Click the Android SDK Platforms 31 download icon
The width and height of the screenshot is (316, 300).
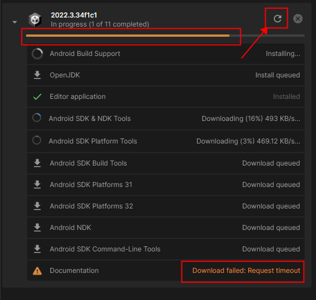[37, 185]
